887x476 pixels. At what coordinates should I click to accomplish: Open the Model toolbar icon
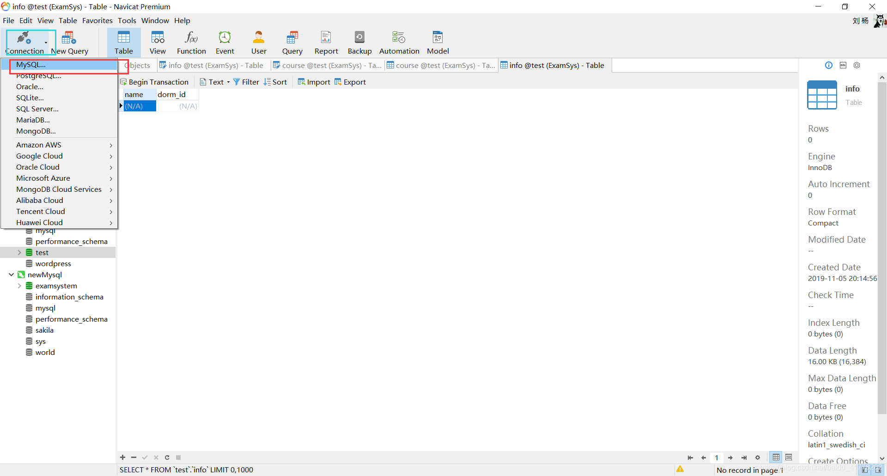pyautogui.click(x=438, y=43)
